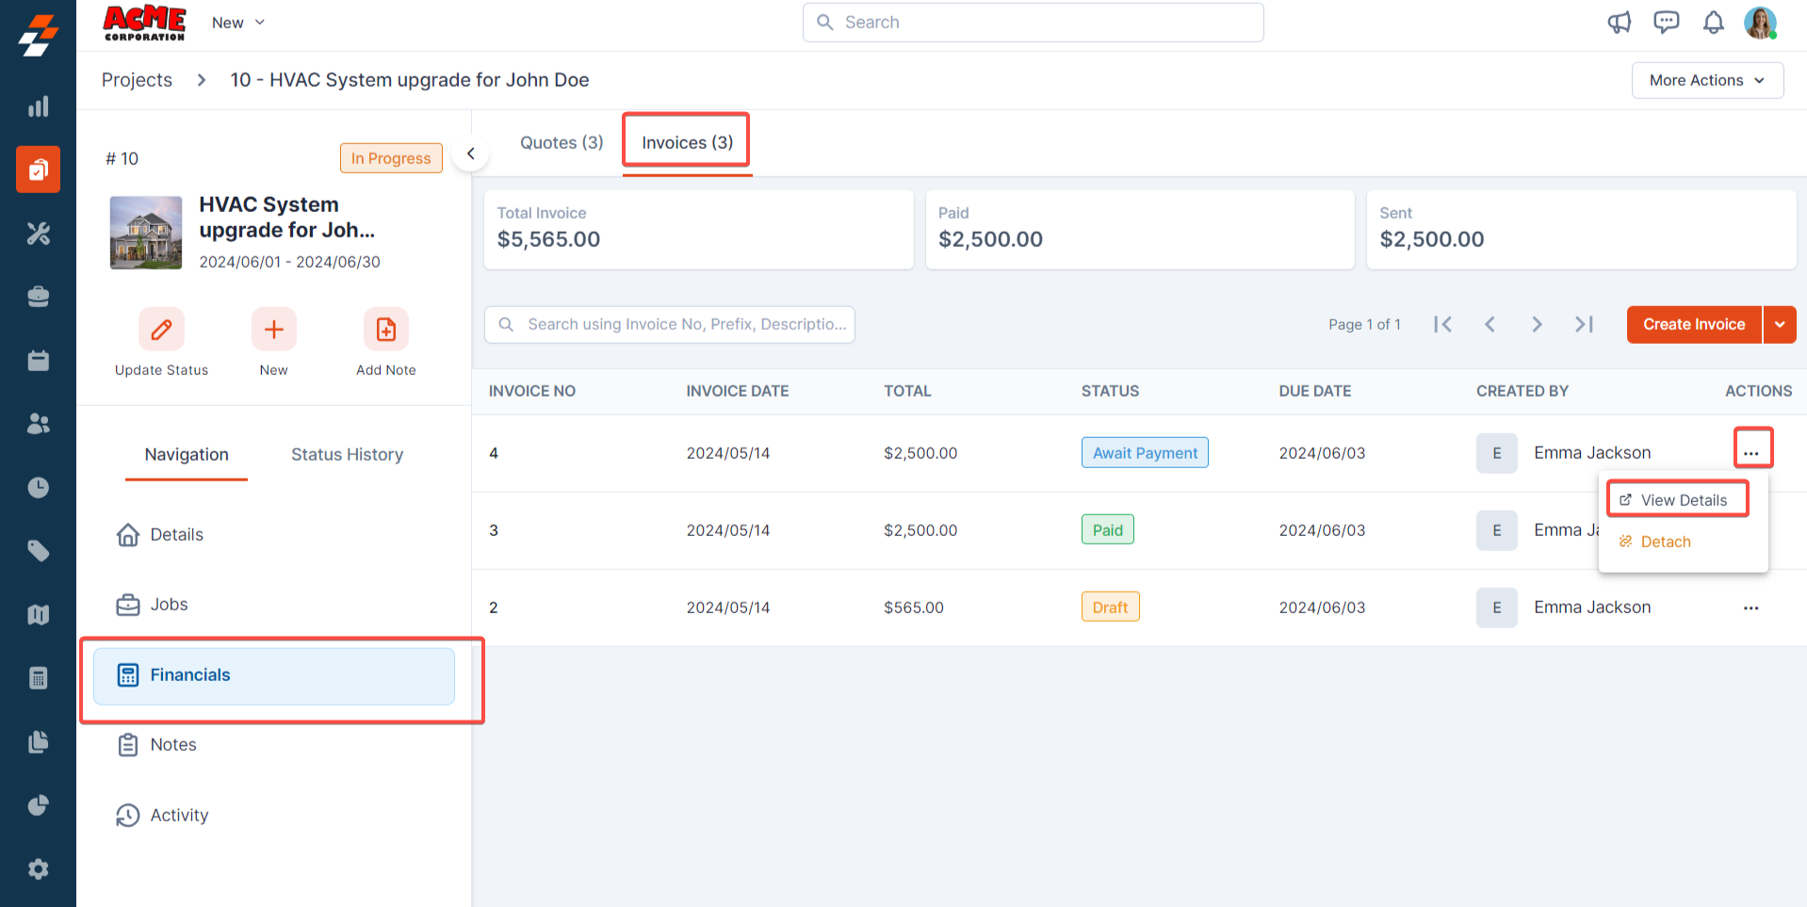The image size is (1807, 907).
Task: Click the Add Note icon
Action: pos(385,330)
